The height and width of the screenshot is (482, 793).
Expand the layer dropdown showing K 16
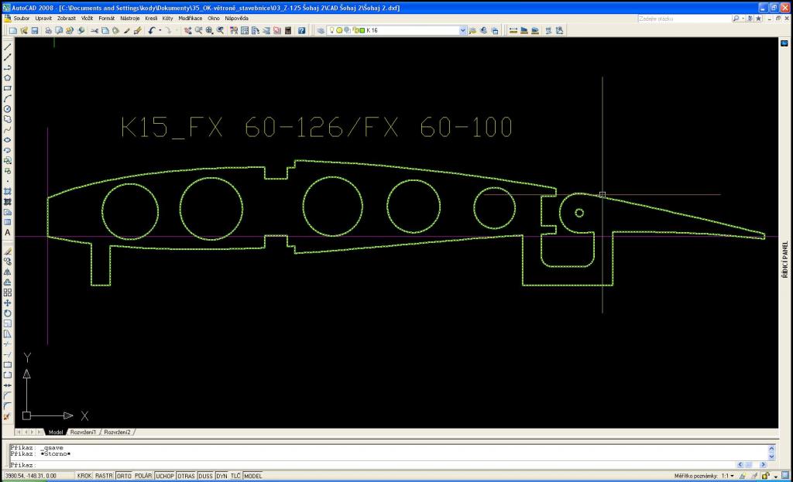tap(463, 31)
